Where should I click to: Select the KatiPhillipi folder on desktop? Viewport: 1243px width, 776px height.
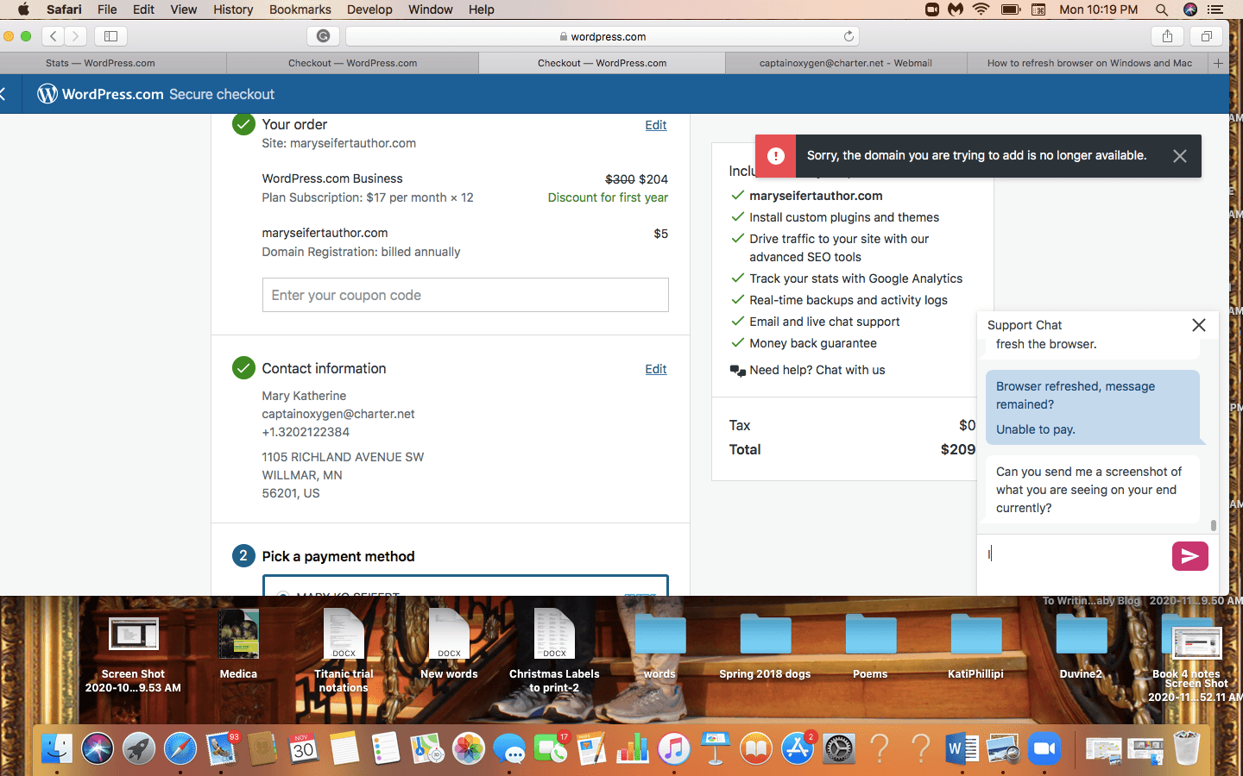pos(975,647)
